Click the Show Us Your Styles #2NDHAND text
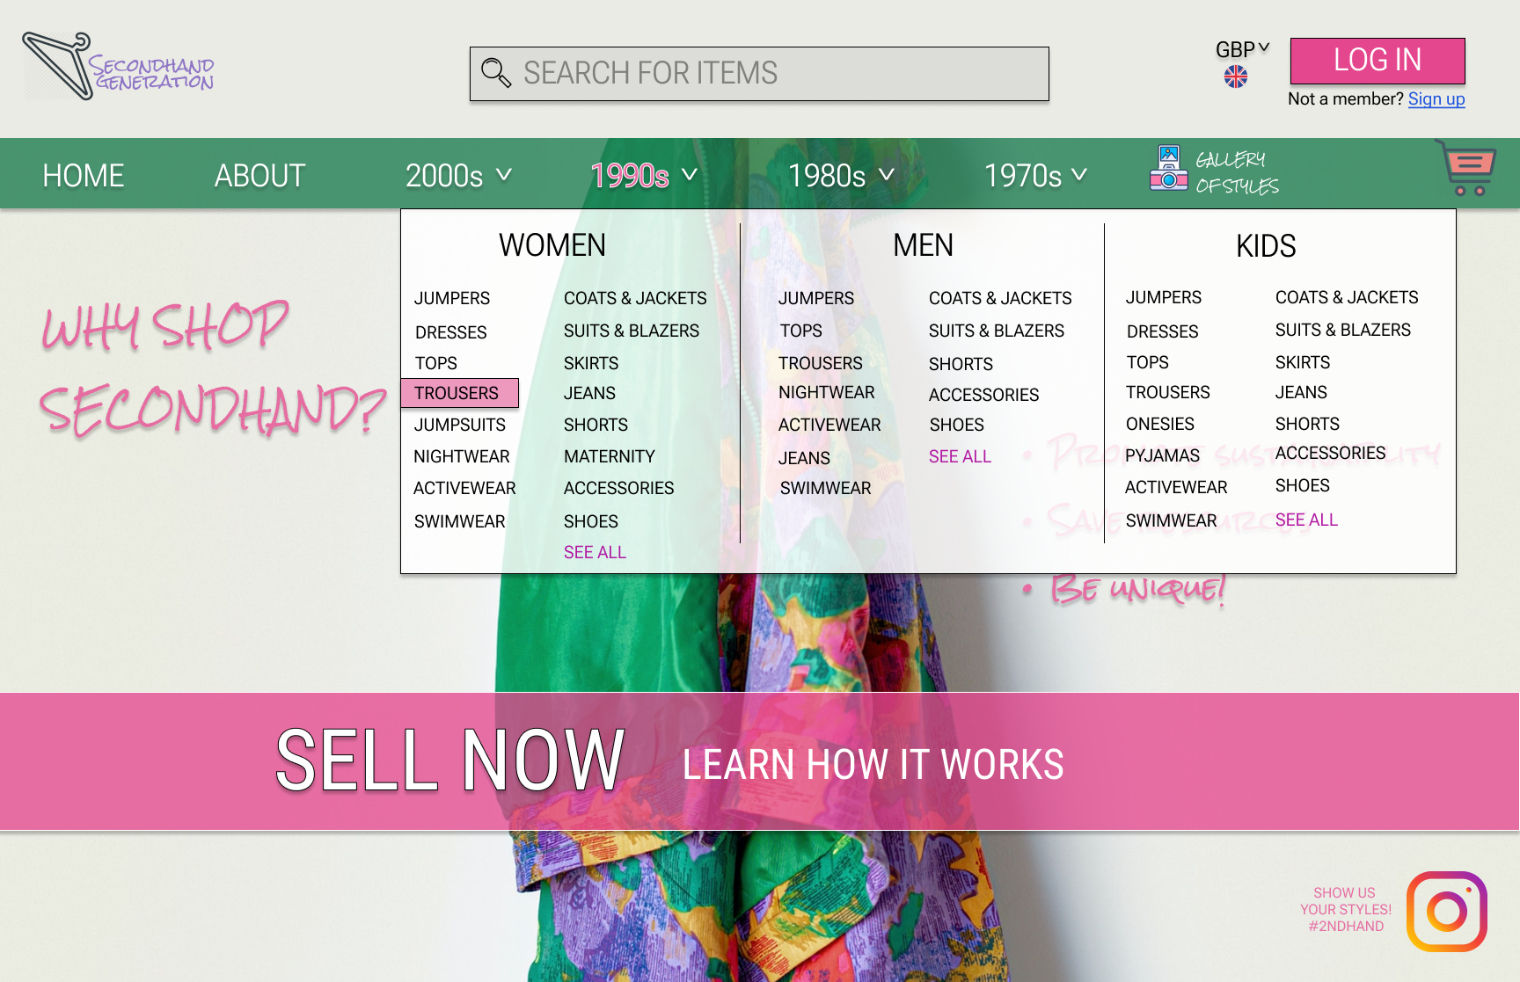The image size is (1520, 982). click(x=1346, y=910)
